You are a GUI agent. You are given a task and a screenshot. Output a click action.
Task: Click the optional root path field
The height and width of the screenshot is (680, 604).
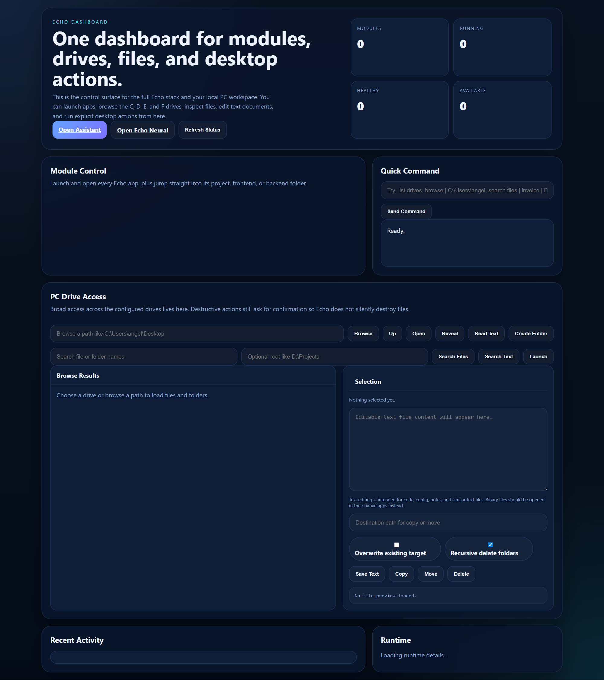[x=334, y=356]
